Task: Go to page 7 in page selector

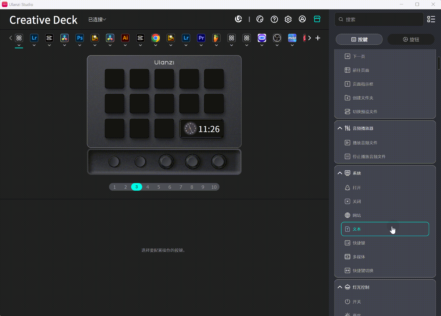Action: click(181, 187)
